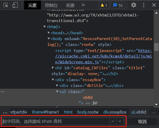Screen dimensions: 159x128
Task: Click the xhtml1-transitional.dtd doctype text
Action: (x=93, y=18)
